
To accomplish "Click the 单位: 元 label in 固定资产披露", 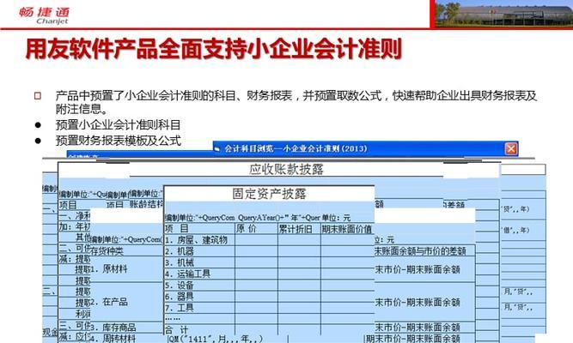I will click(337, 218).
